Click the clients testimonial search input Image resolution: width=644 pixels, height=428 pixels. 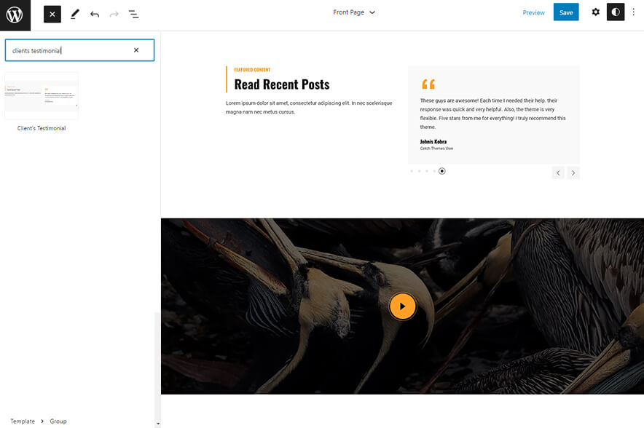point(69,50)
